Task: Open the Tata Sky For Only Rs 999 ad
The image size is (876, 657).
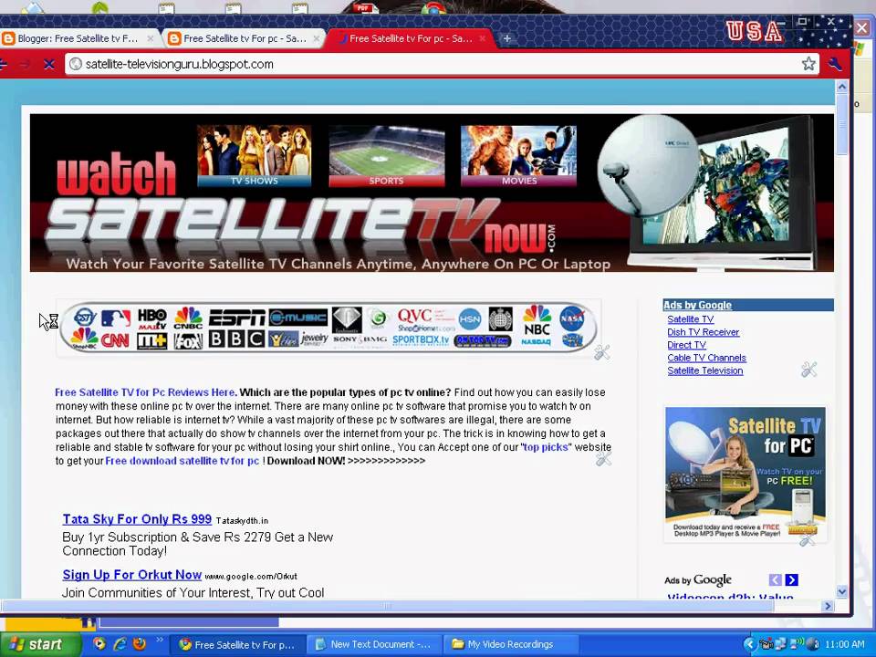Action: coord(137,519)
